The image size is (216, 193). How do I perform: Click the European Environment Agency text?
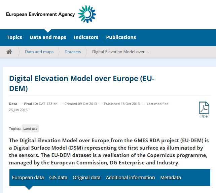click(40, 14)
